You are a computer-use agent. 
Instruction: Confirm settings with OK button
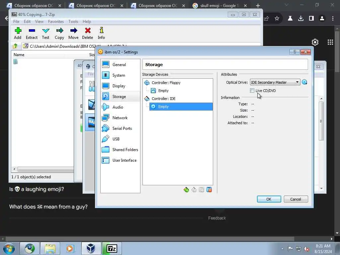(x=269, y=199)
